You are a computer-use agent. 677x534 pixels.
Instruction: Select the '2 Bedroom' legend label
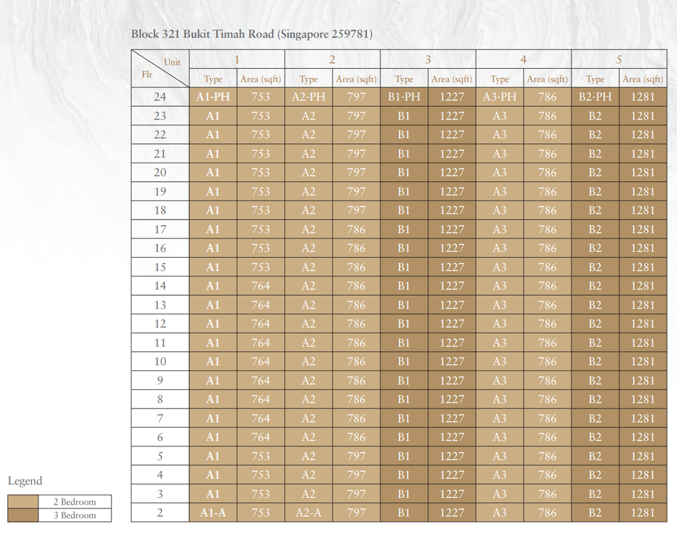75,502
